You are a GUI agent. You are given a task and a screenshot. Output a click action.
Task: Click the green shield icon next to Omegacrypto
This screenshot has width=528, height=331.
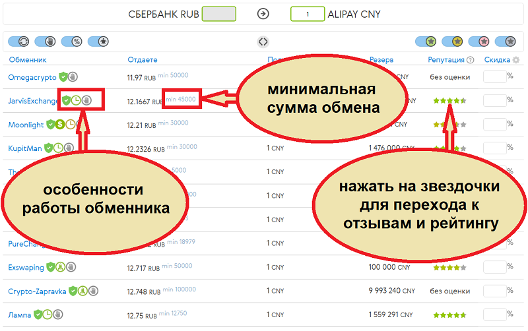(63, 77)
